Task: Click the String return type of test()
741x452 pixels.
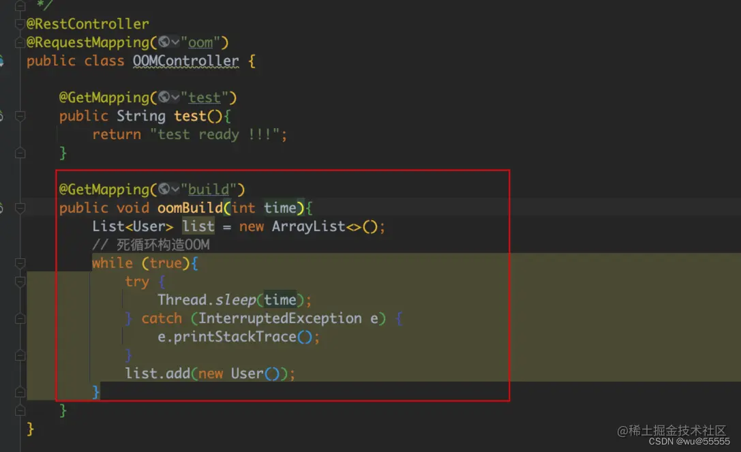Action: tap(141, 116)
